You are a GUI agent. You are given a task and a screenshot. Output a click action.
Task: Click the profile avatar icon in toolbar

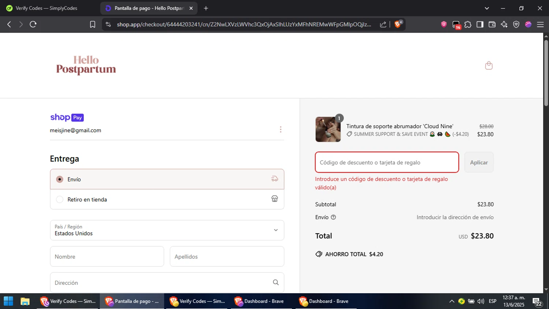(529, 25)
